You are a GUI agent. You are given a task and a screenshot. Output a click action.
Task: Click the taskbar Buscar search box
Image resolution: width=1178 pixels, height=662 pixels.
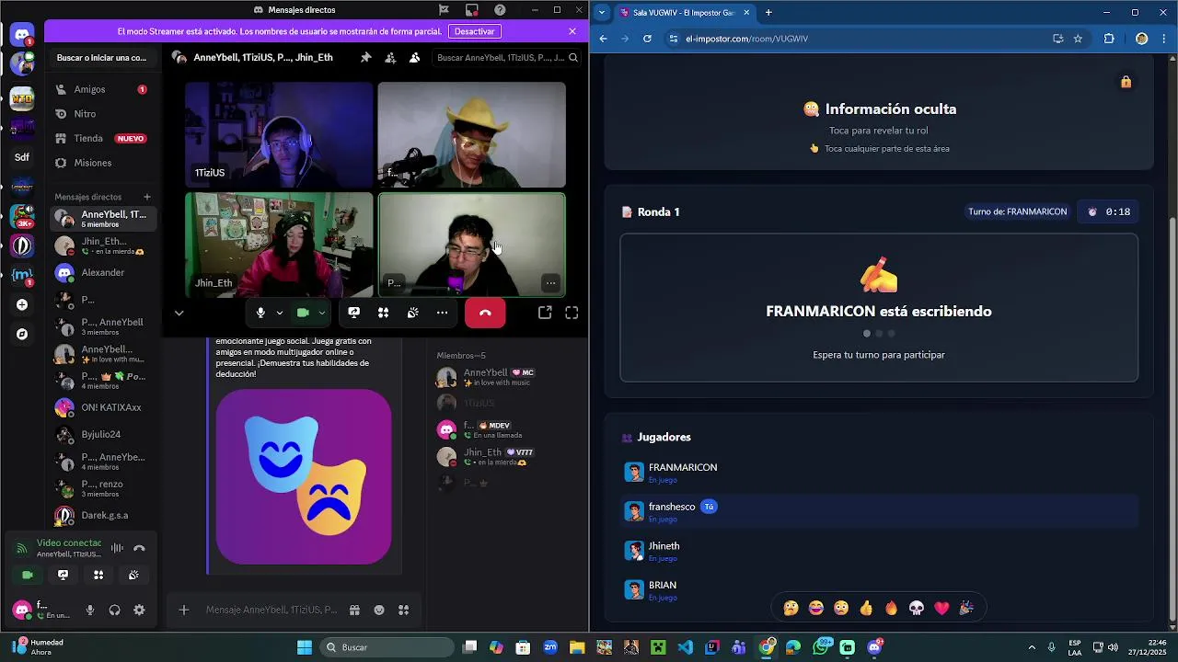click(387, 647)
